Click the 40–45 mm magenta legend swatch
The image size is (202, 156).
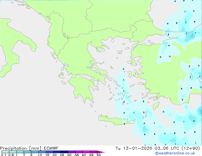(x=86, y=152)
